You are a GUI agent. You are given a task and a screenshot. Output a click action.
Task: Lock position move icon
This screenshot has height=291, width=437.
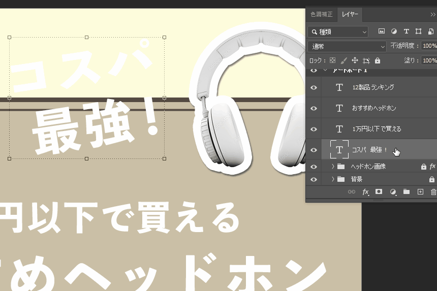(355, 60)
